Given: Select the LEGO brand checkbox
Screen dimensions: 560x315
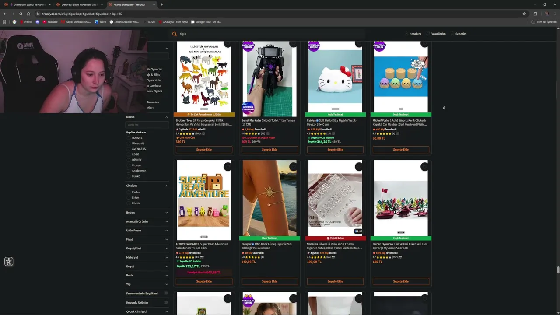Looking at the screenshot, I should 129,154.
